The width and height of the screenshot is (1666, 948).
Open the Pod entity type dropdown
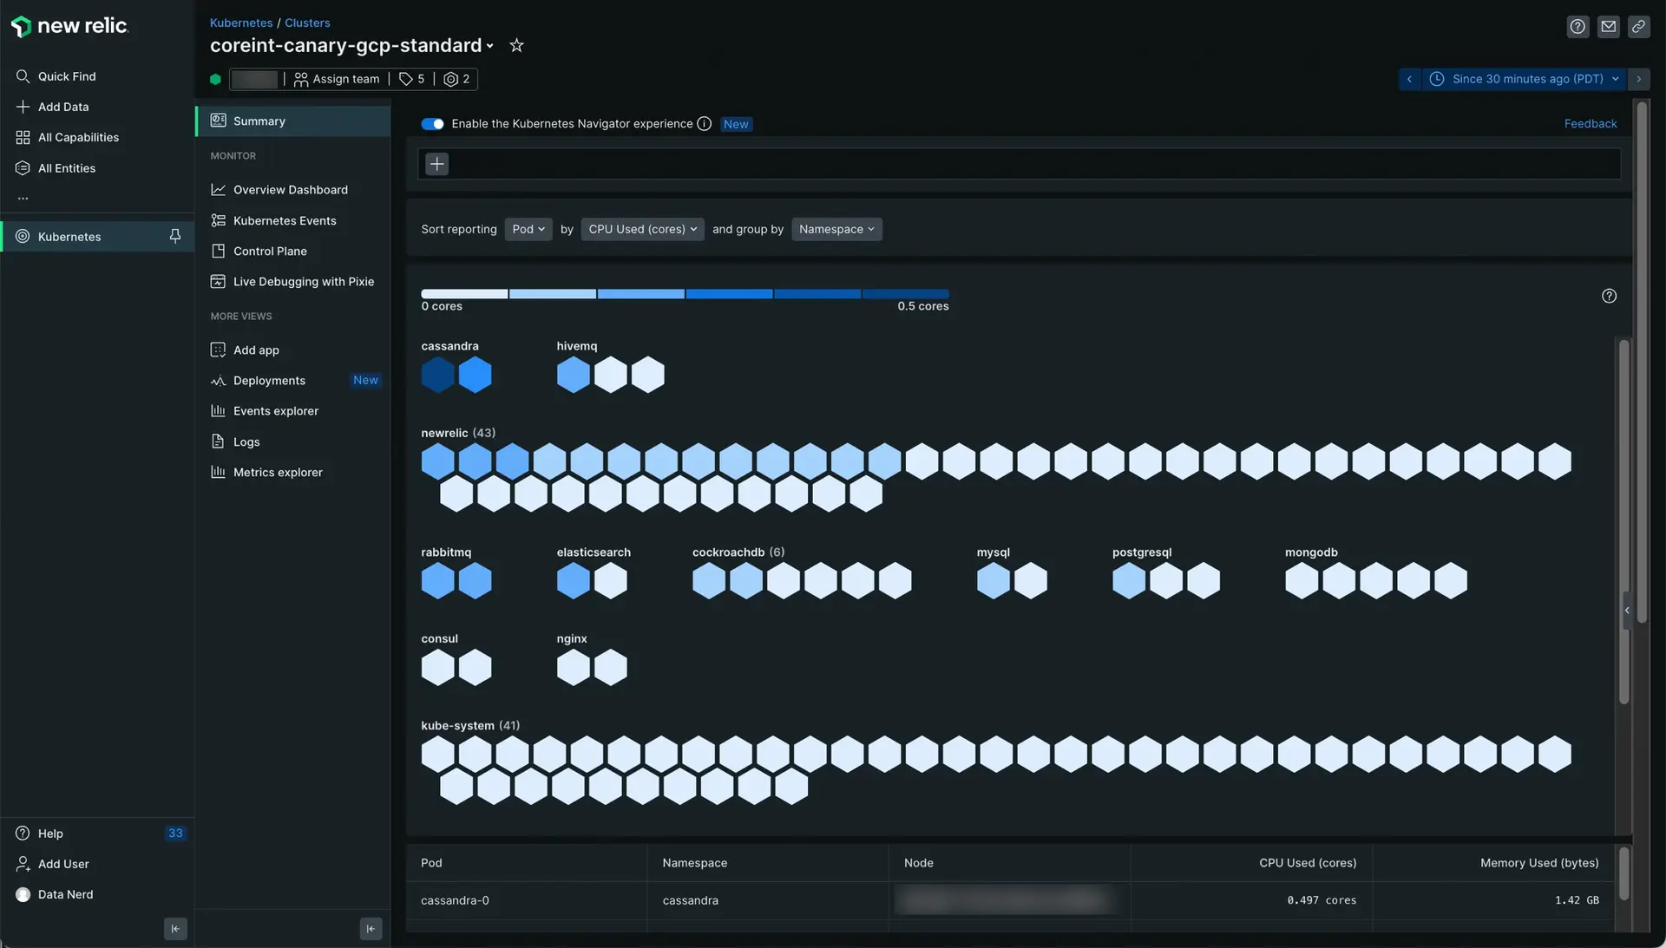[528, 229]
